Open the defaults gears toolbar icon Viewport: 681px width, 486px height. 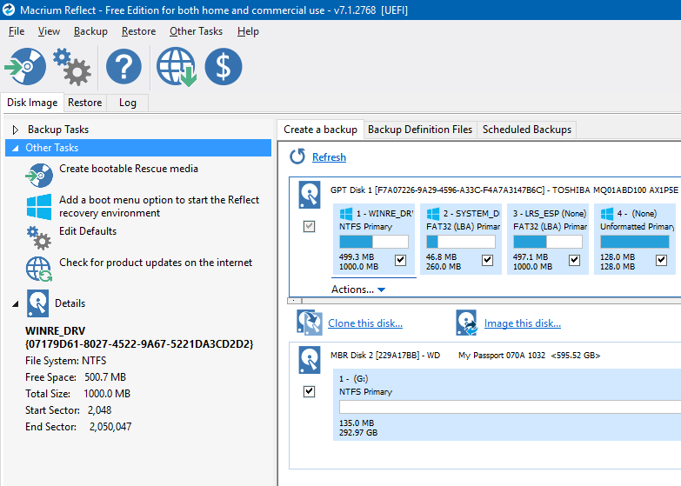click(x=72, y=66)
